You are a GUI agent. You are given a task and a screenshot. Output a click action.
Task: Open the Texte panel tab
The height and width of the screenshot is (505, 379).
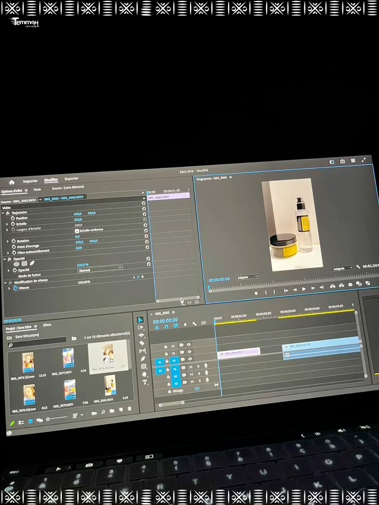coord(38,190)
